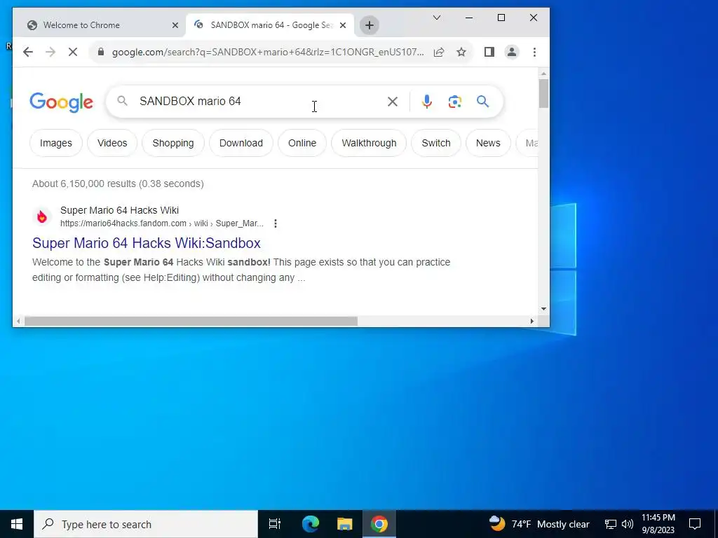Open the Windows Start menu
This screenshot has width=718, height=538.
[x=17, y=524]
